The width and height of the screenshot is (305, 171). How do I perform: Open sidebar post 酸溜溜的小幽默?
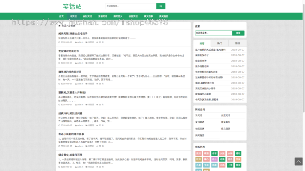[203, 94]
